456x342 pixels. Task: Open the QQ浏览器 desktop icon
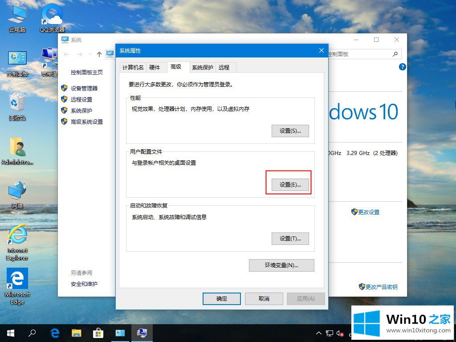(x=53, y=17)
